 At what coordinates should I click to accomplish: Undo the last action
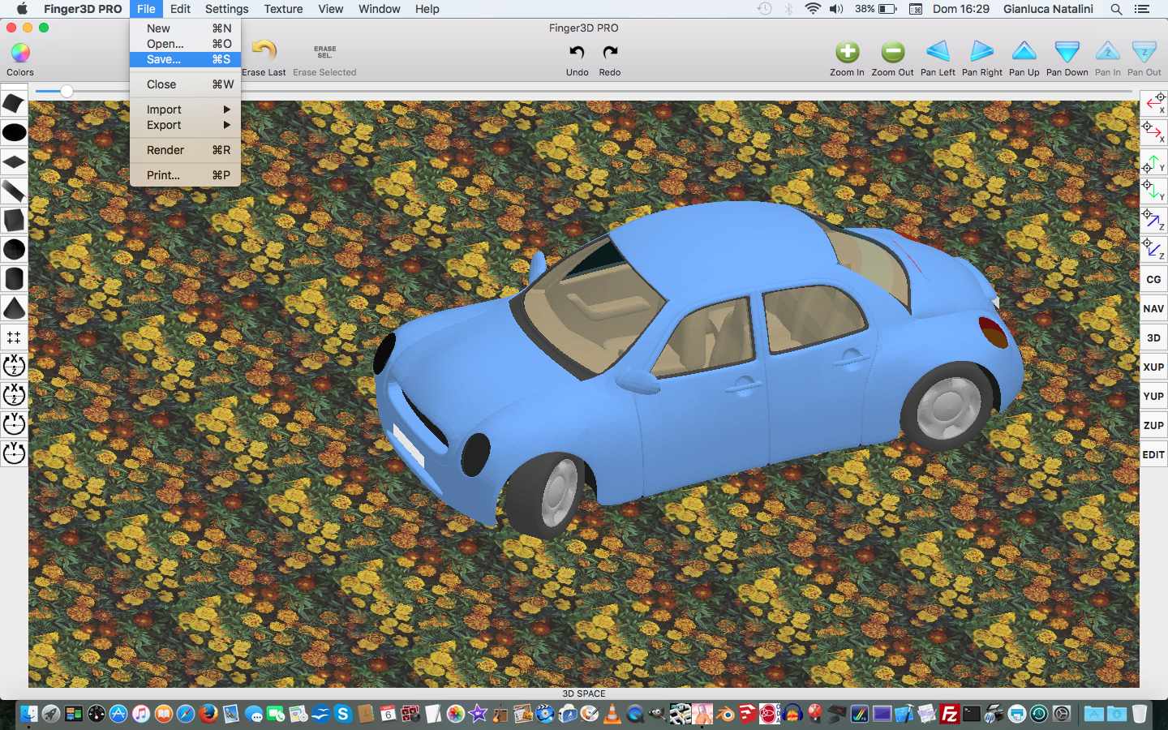577,52
